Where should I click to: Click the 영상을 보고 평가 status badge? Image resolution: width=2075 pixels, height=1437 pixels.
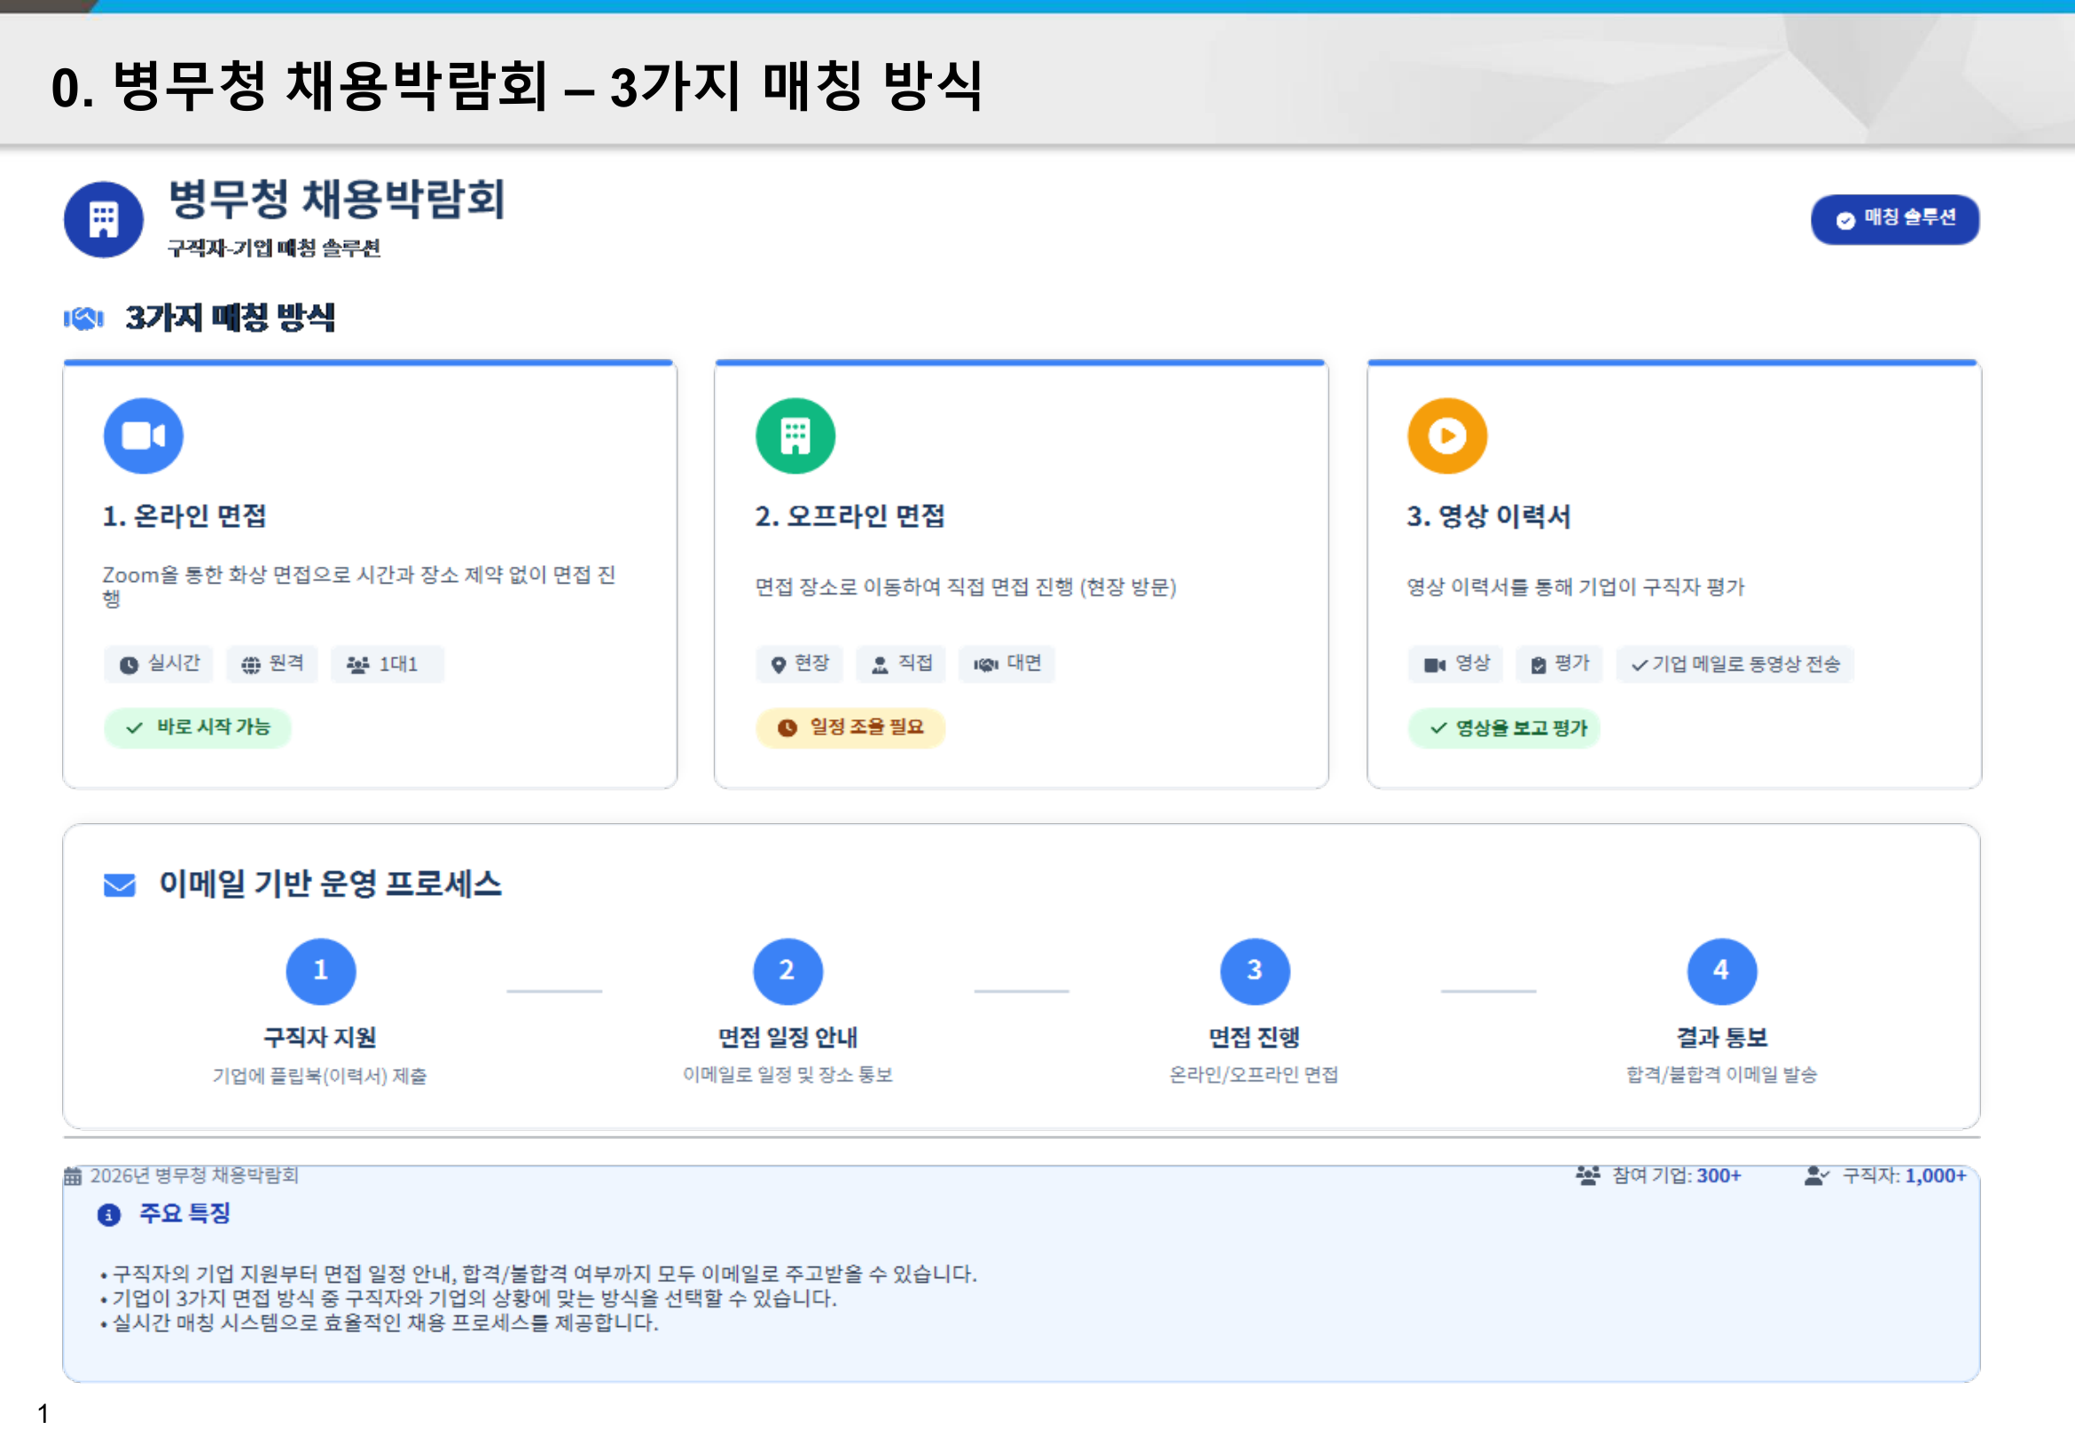[x=1503, y=726]
